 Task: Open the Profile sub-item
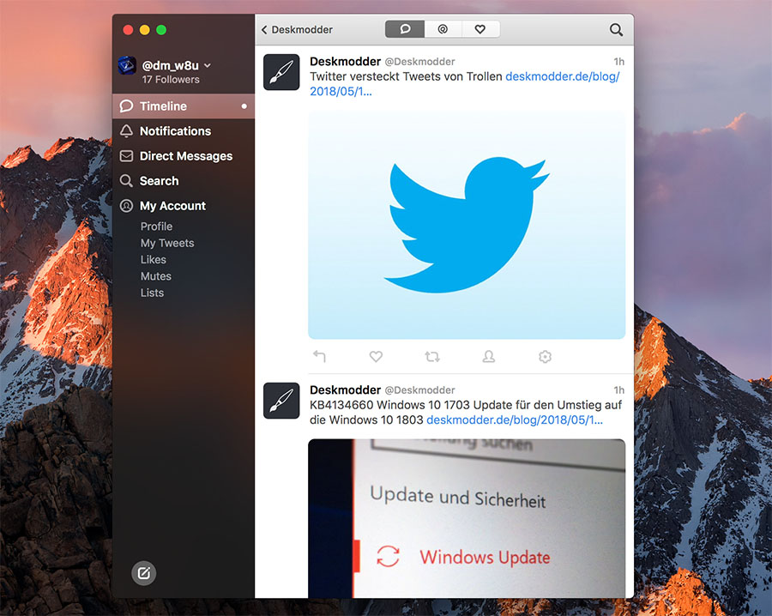click(157, 226)
